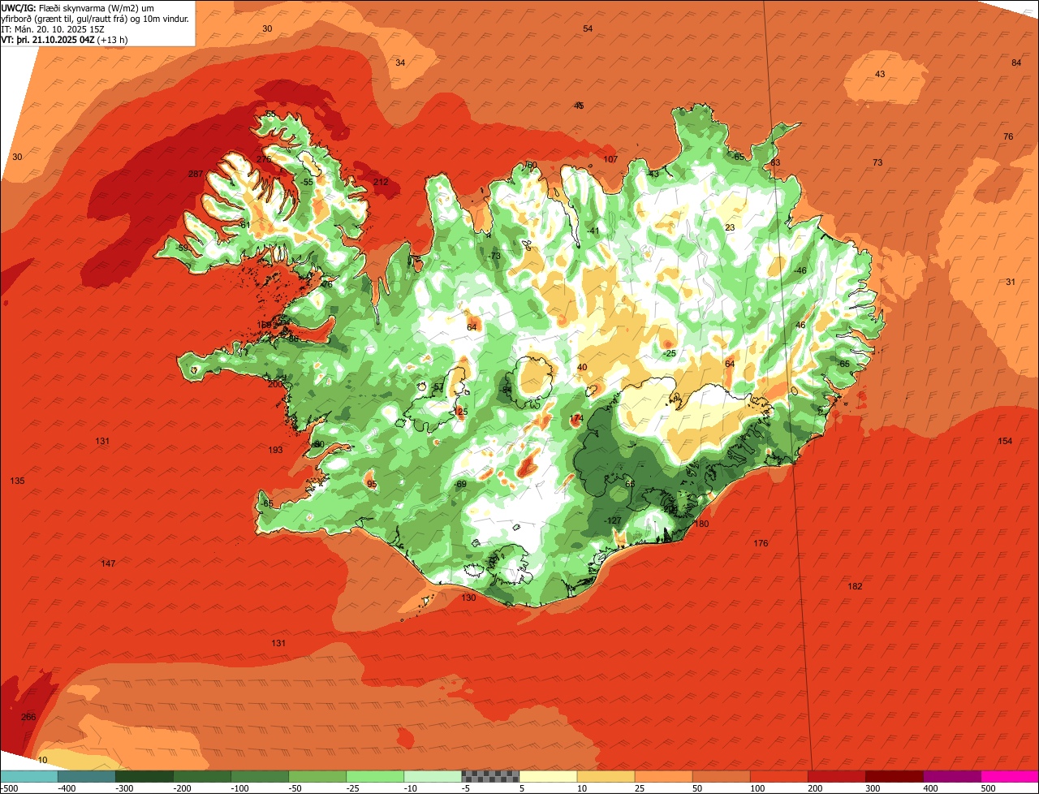Click the "266" value in the southwest sea
The image size is (1039, 794).
coord(28,717)
